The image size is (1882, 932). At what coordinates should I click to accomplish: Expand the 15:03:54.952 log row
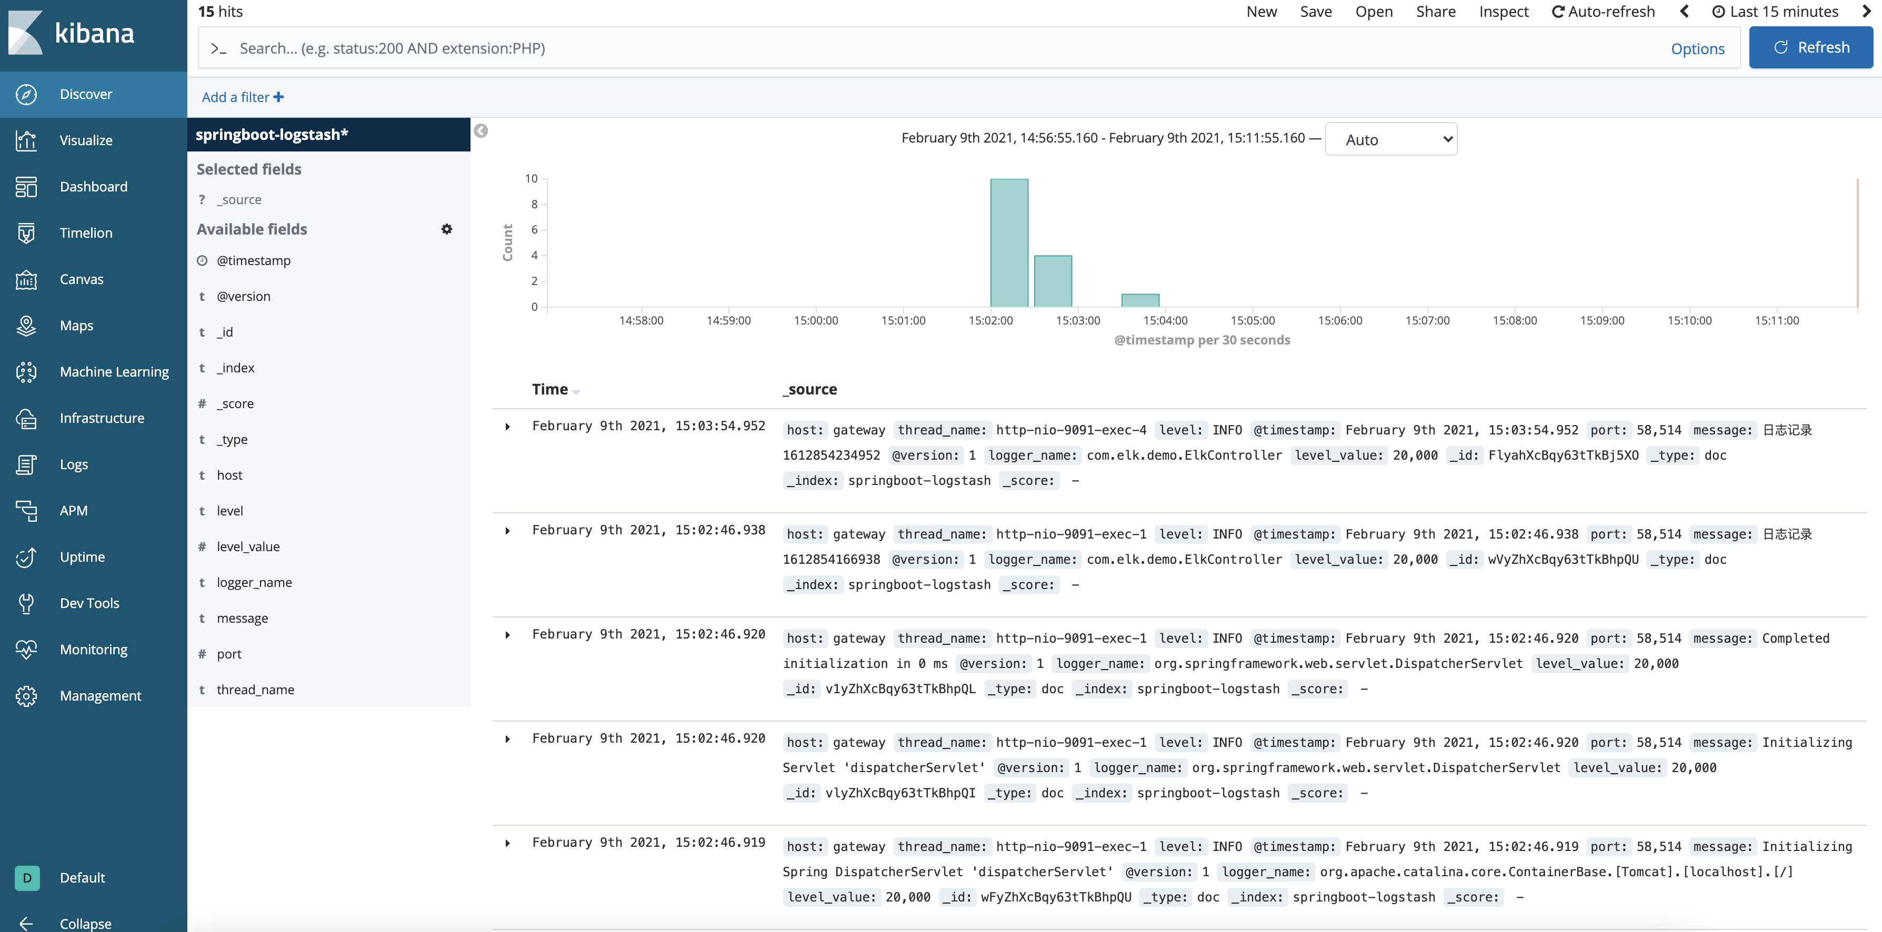pos(508,427)
